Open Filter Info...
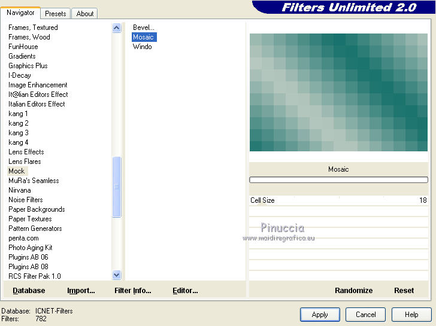Viewport: 436px width, 326px height. (x=132, y=291)
